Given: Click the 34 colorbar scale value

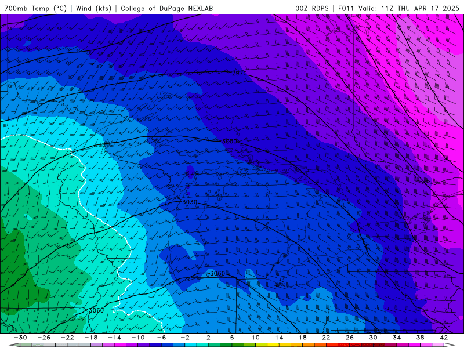Looking at the screenshot, I should (x=397, y=338).
